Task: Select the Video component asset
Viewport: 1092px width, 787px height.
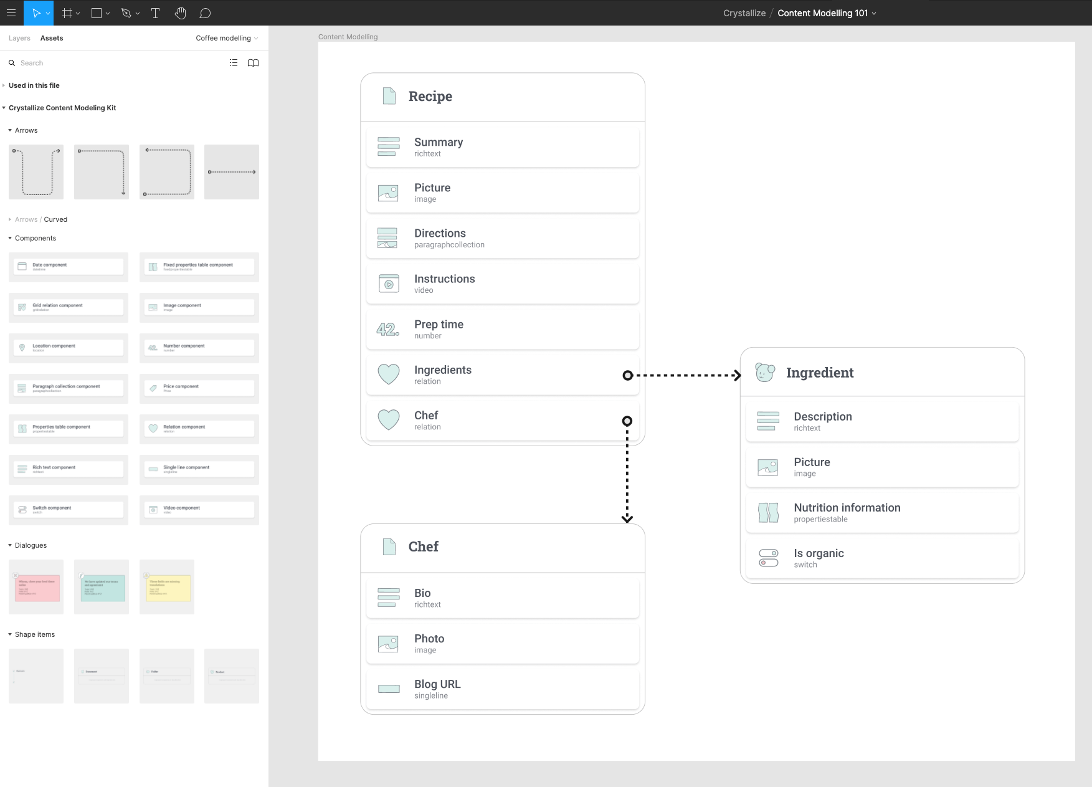Action: (199, 510)
